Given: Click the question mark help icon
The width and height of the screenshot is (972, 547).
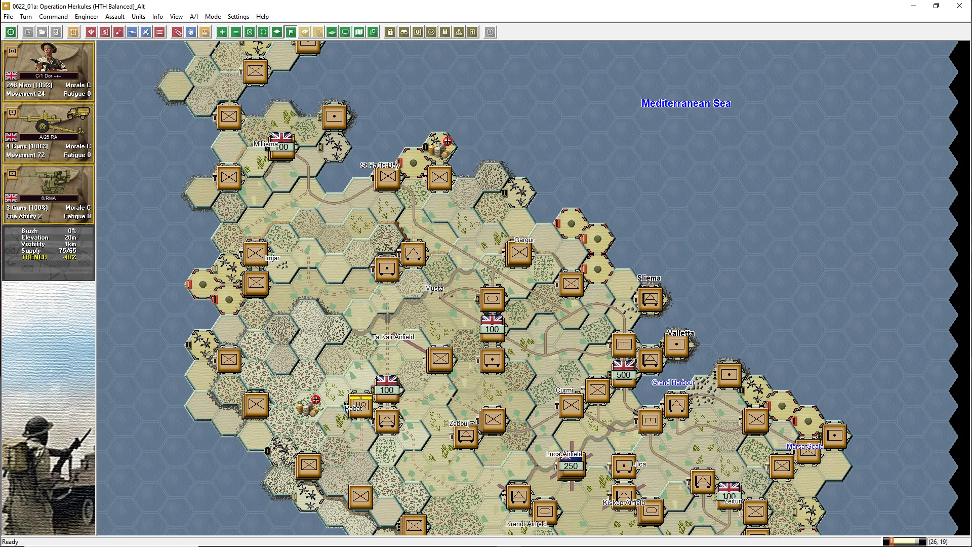Looking at the screenshot, I should point(490,32).
